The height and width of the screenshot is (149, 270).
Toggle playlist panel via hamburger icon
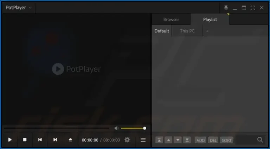(x=143, y=140)
